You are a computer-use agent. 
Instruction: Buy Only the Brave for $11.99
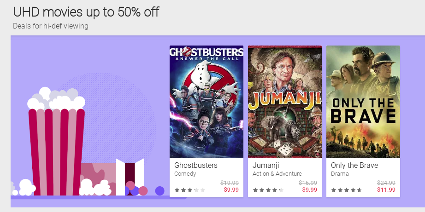pos(386,189)
